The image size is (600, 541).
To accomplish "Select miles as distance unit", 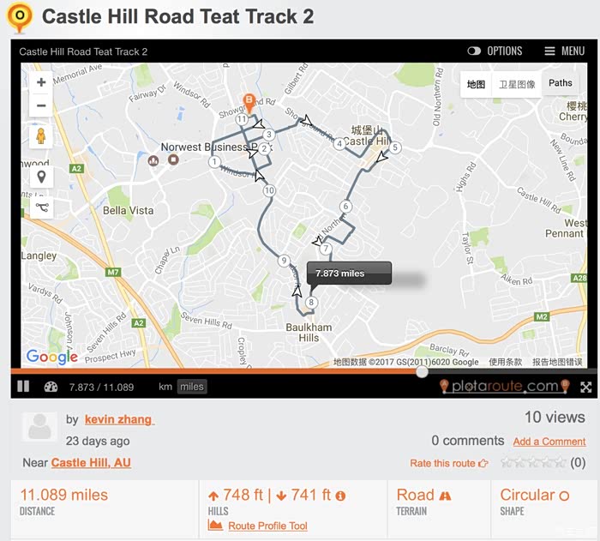I will point(192,387).
